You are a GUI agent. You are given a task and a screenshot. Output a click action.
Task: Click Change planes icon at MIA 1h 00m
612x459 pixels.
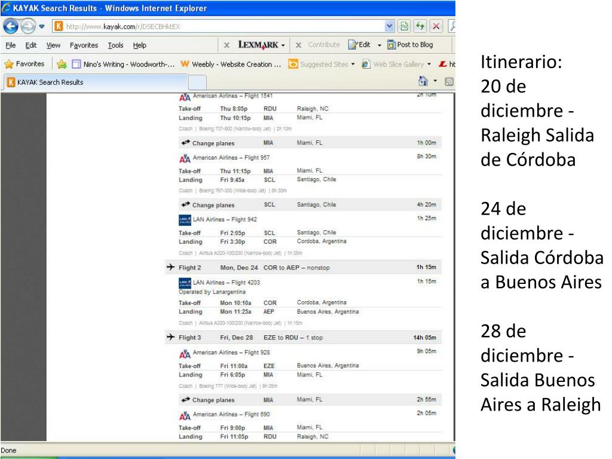tap(185, 142)
